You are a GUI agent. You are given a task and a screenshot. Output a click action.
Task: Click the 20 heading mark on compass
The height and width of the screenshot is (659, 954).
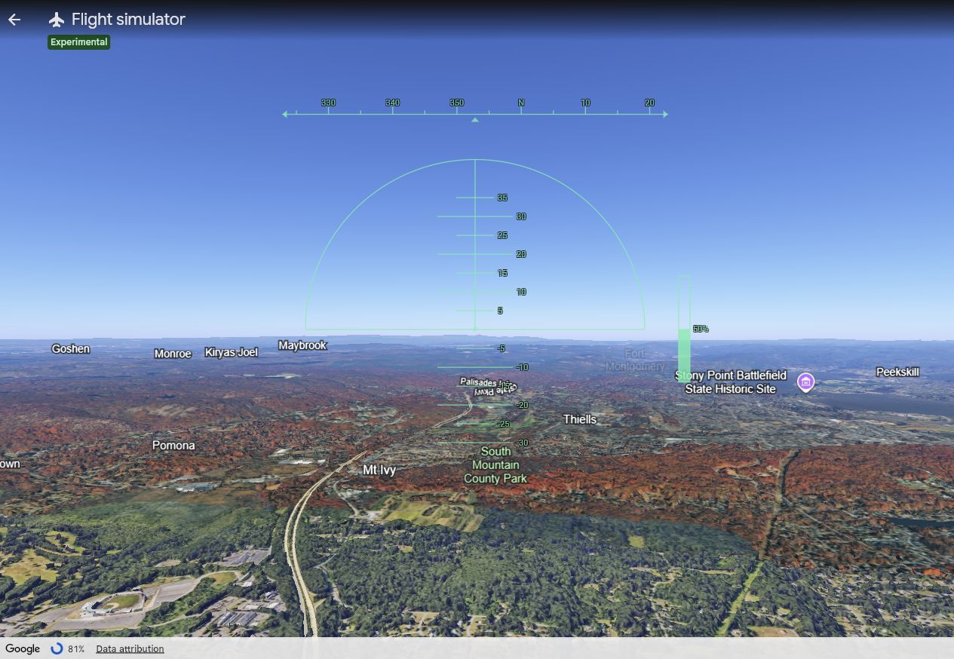click(x=649, y=103)
